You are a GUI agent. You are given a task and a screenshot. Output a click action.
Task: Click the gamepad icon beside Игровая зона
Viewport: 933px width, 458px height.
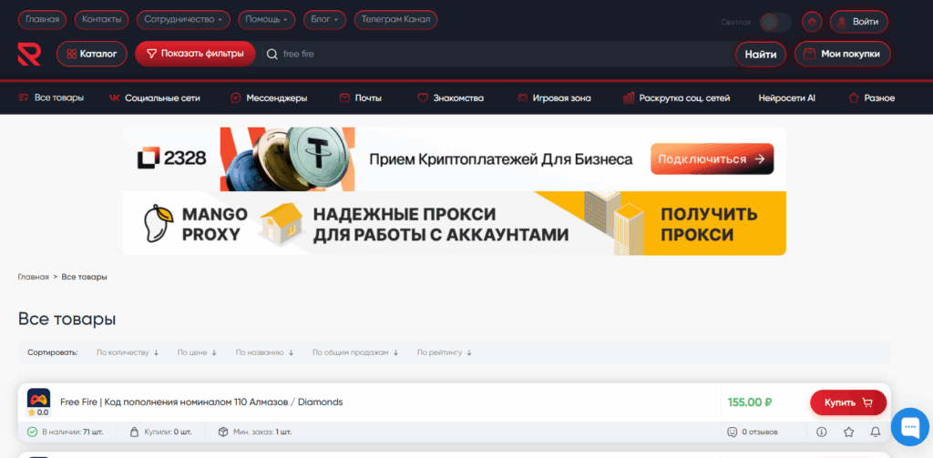click(522, 98)
